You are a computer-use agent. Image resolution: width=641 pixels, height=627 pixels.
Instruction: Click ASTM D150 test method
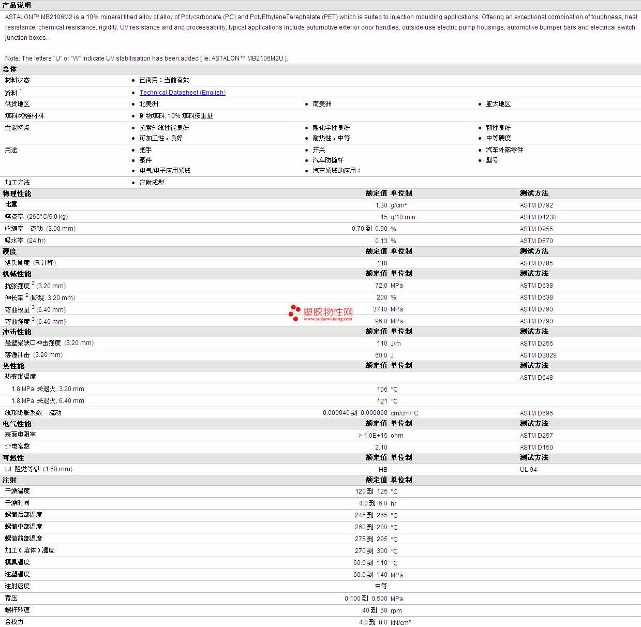click(x=536, y=447)
